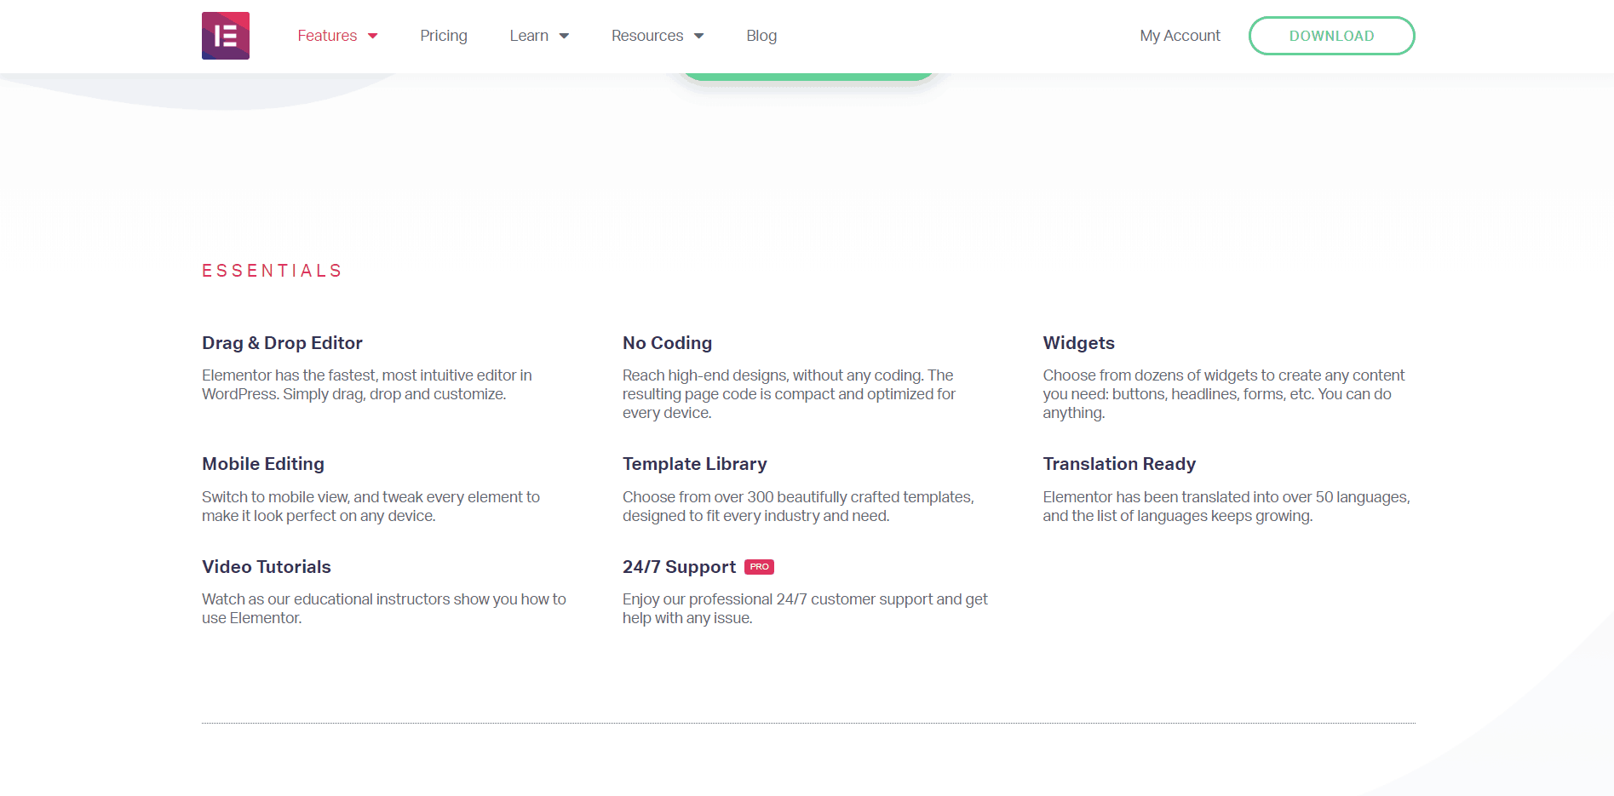Click the DOWNLOAD button
The width and height of the screenshot is (1614, 796).
coord(1331,36)
